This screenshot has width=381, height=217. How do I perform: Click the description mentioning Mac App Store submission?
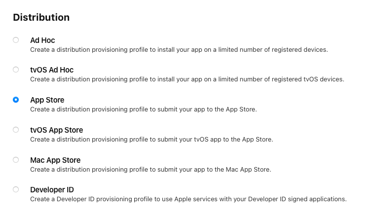151,170
